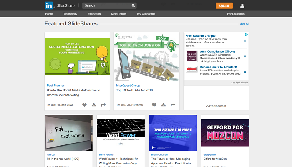Open F# in the Real World thumbnail
This screenshot has height=167, width=292.
point(68,133)
